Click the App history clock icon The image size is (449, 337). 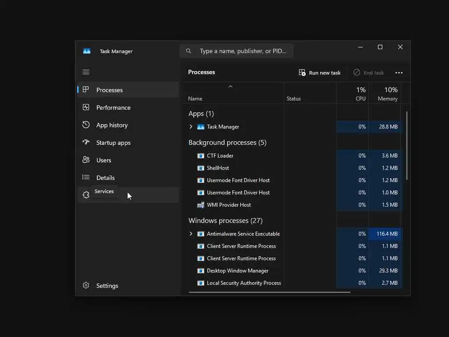click(86, 125)
